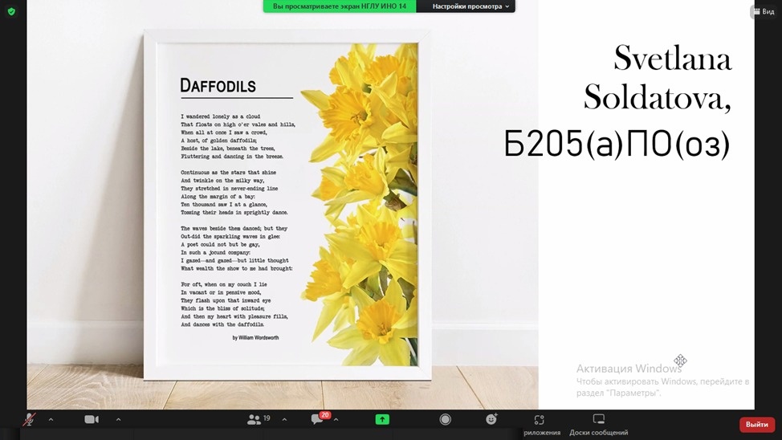Click the DAFFODILS poem title
The image size is (782, 440).
(x=218, y=86)
